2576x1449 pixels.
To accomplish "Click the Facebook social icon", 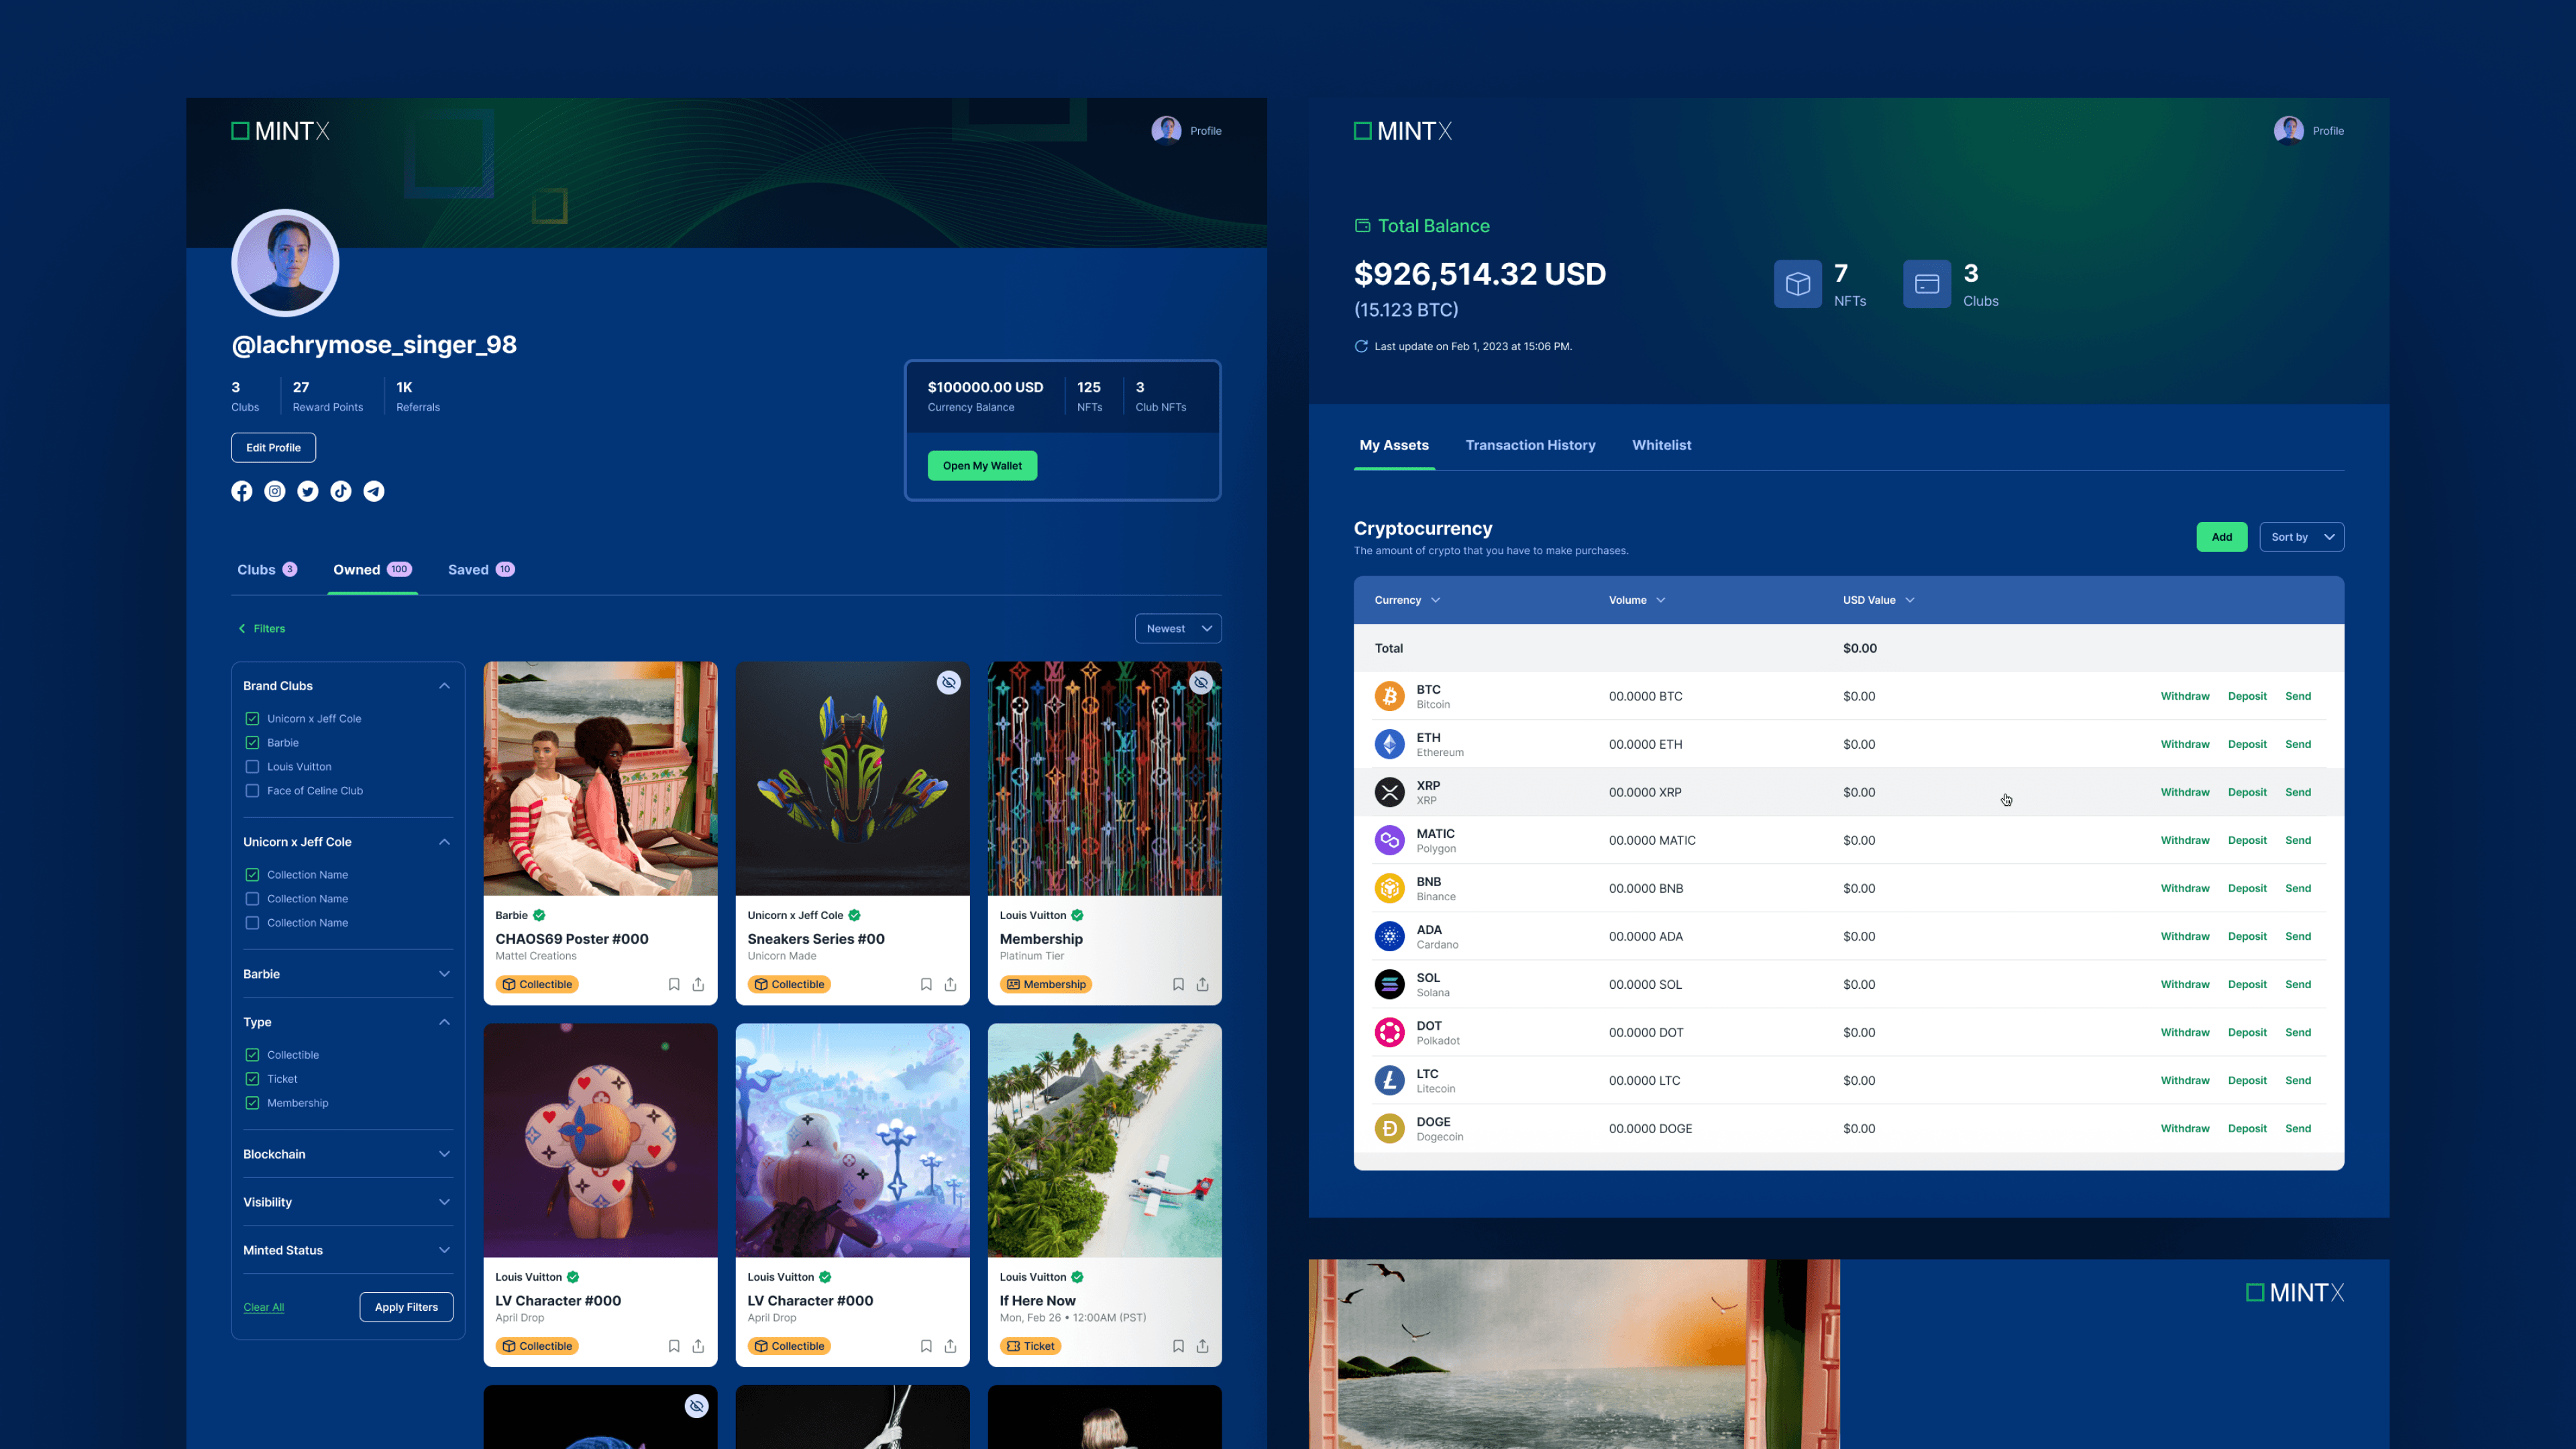I will [242, 491].
